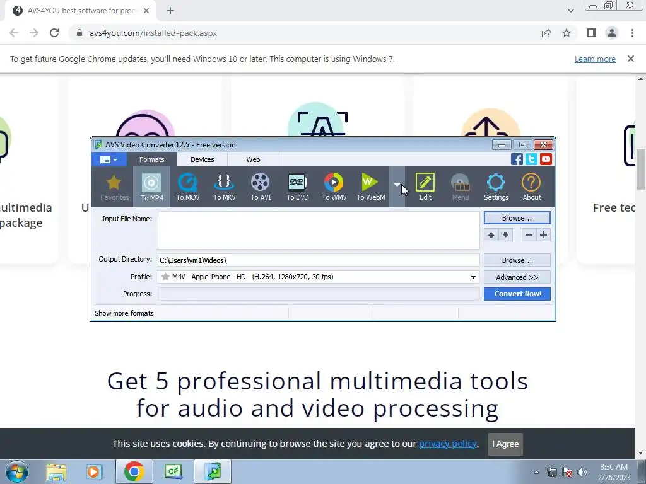Open converter Settings gear

tap(496, 187)
